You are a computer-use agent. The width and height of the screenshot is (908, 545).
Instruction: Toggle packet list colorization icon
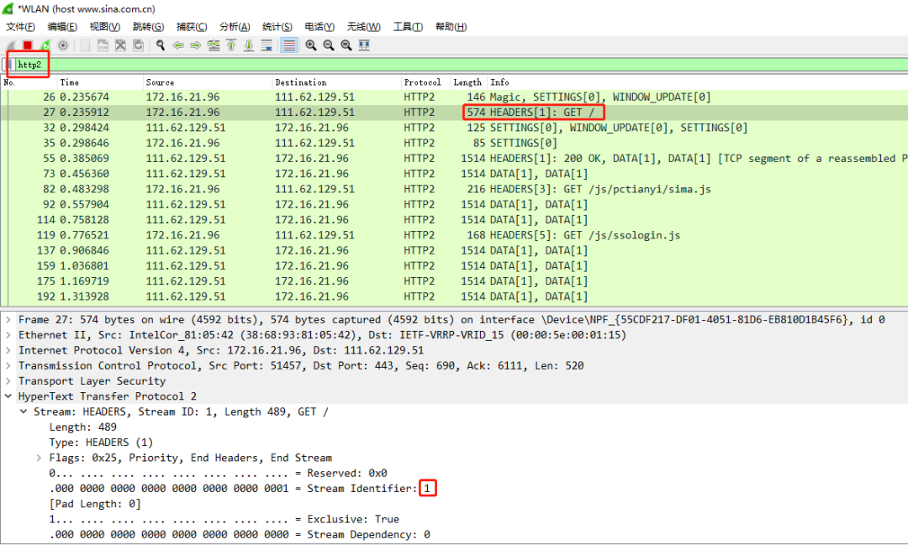click(x=289, y=45)
